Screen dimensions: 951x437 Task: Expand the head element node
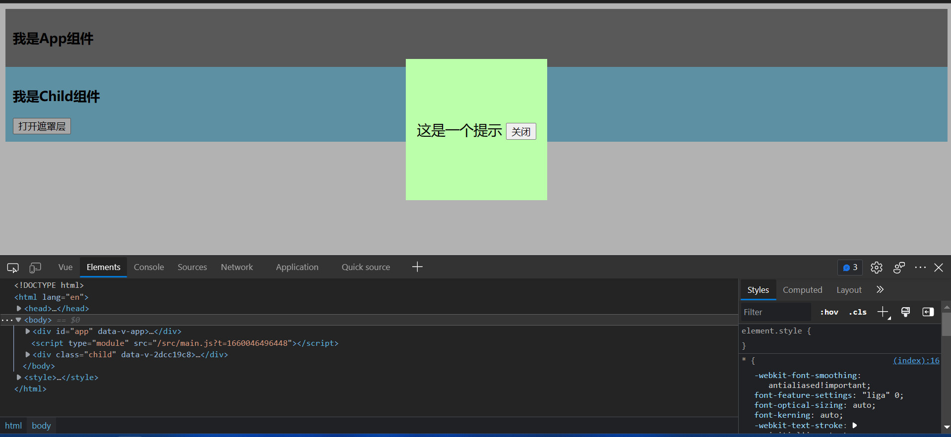click(19, 308)
